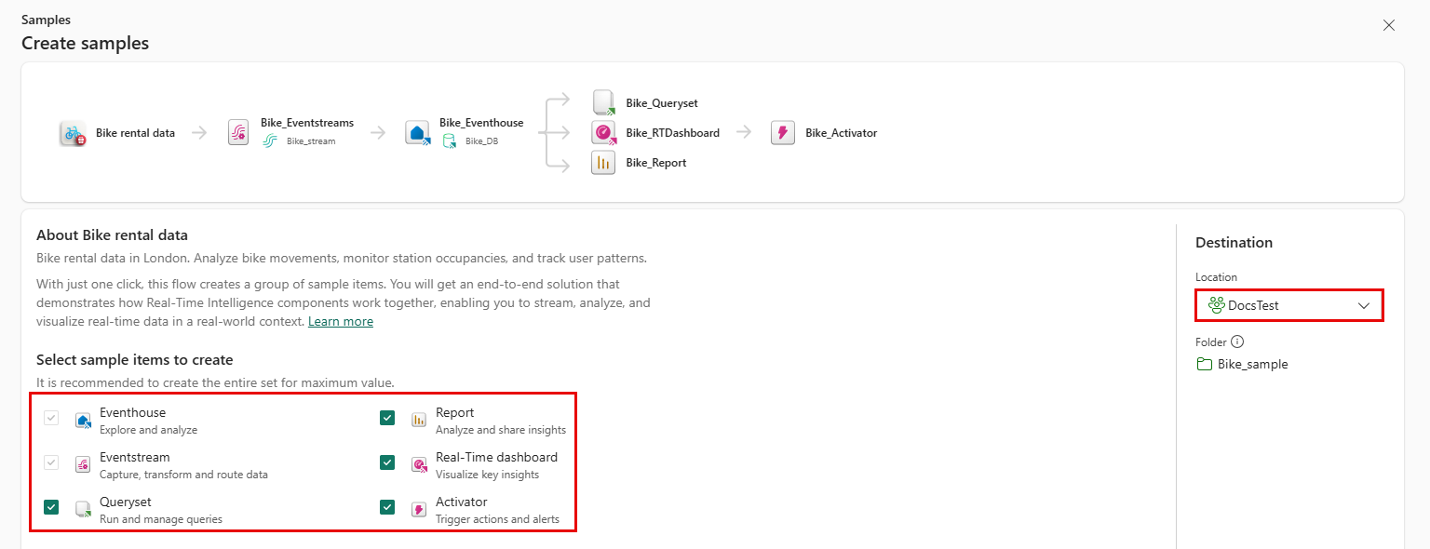Uncheck the Report checkbox
The width and height of the screenshot is (1430, 549).
coord(387,419)
